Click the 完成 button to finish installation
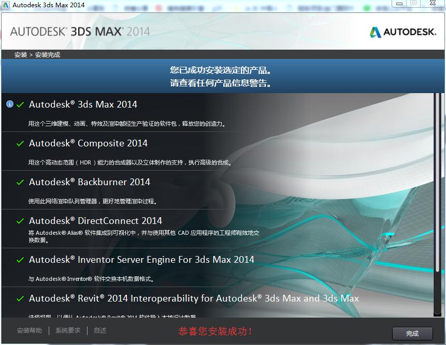446x345 pixels. (412, 334)
